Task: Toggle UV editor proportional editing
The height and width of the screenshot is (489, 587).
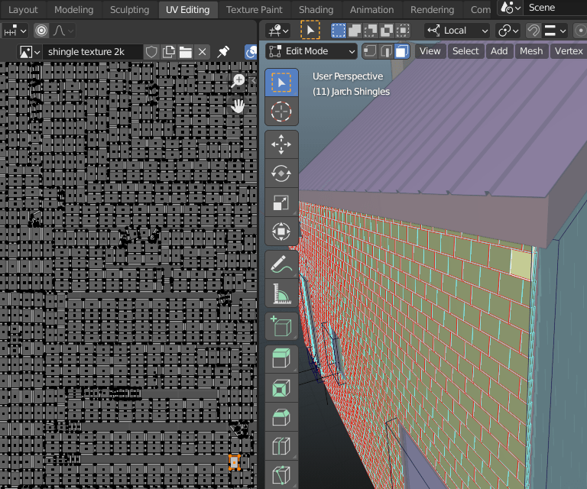Action: click(x=41, y=31)
